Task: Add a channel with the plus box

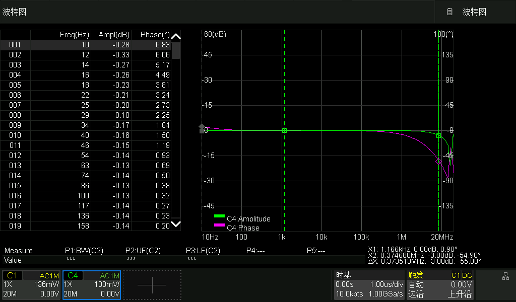Action: [x=152, y=285]
